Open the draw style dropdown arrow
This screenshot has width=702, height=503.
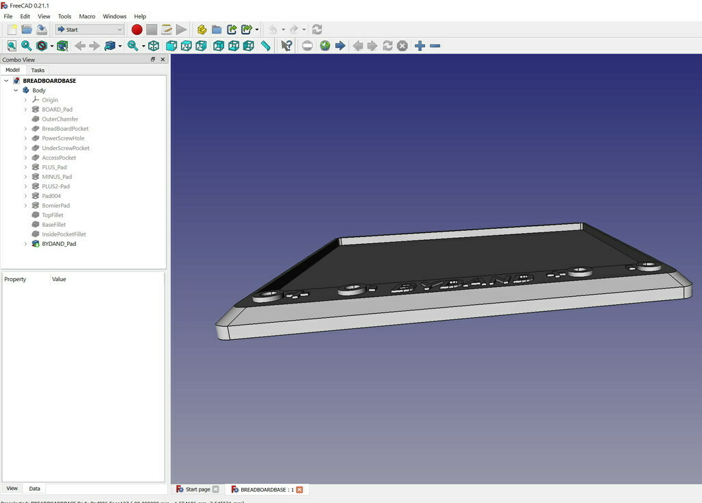52,47
